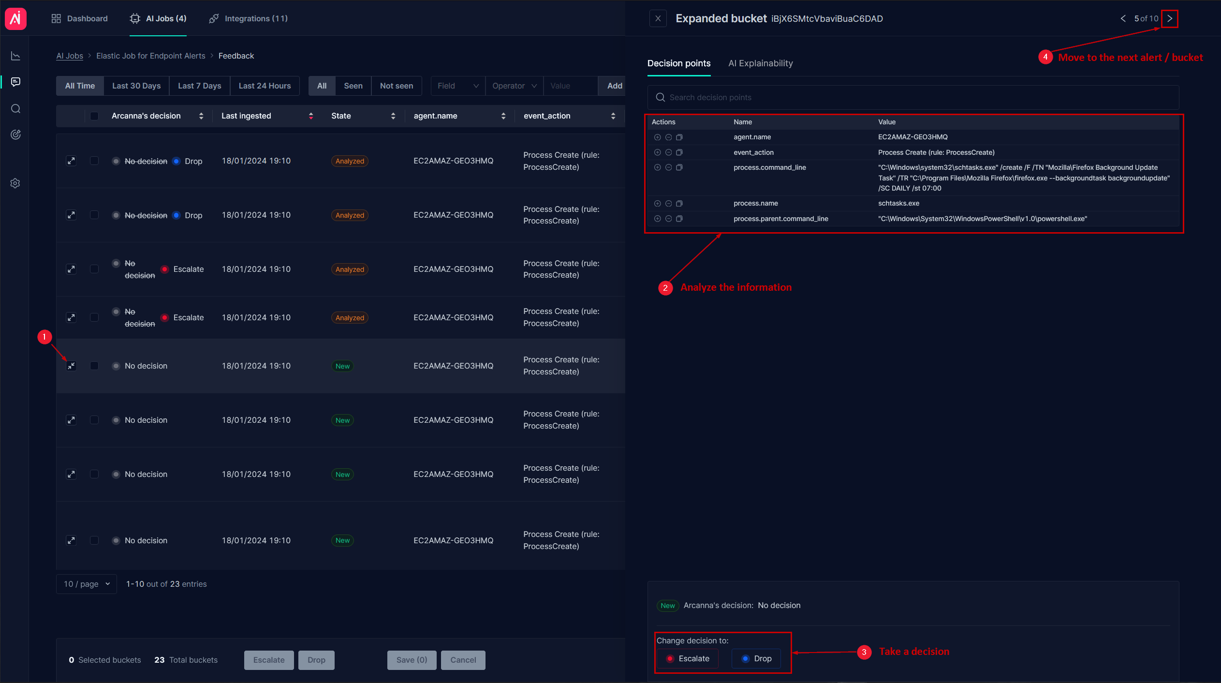This screenshot has height=683, width=1221.
Task: Open the feedback chat icon in the left sidebar
Action: (15, 82)
